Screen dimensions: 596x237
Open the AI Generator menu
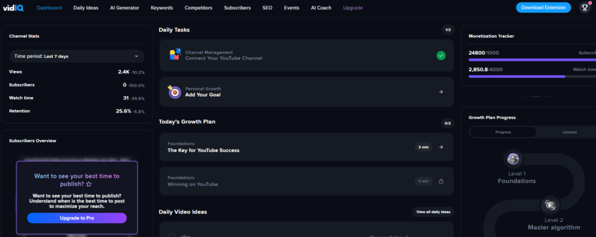pyautogui.click(x=124, y=7)
